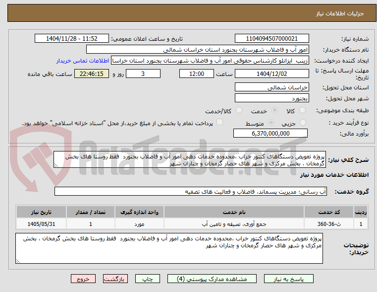
Task: Click service code cell ث-36-360
Action: point(329,224)
